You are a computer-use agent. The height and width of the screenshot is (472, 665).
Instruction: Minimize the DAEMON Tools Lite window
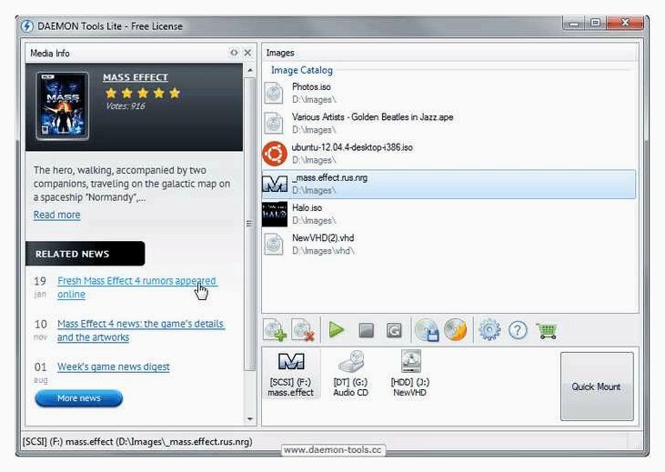tap(574, 23)
